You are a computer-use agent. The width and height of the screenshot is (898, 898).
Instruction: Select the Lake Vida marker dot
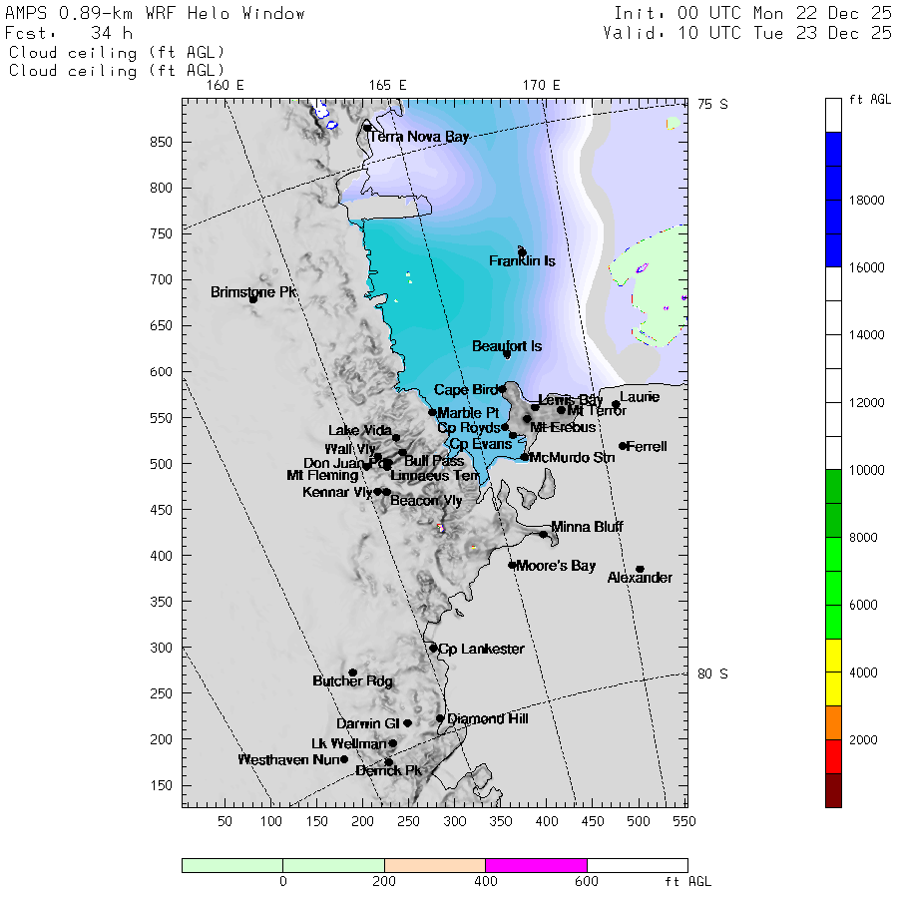[396, 438]
